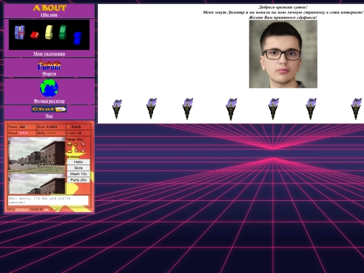
Task: Open the Чат link
Action: click(49, 116)
